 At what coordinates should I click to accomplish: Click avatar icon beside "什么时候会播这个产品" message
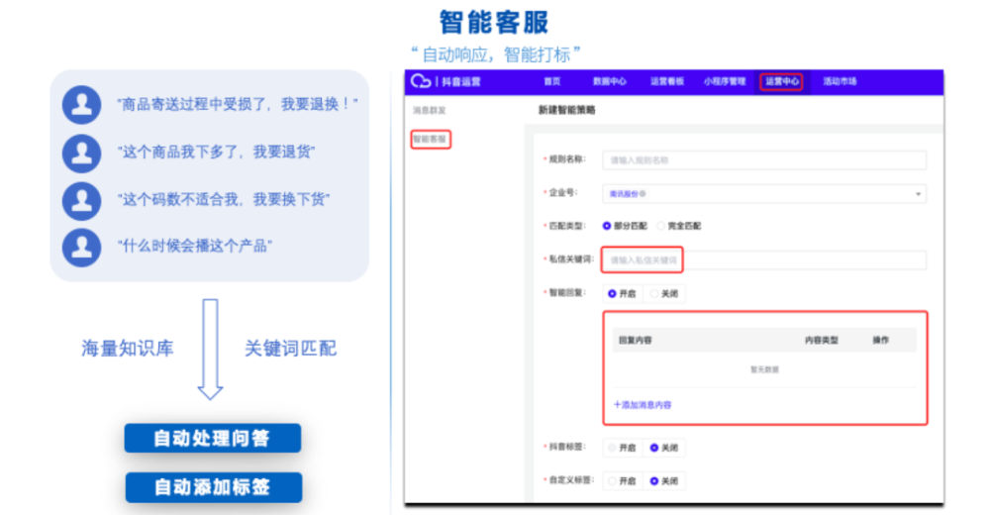[x=81, y=247]
